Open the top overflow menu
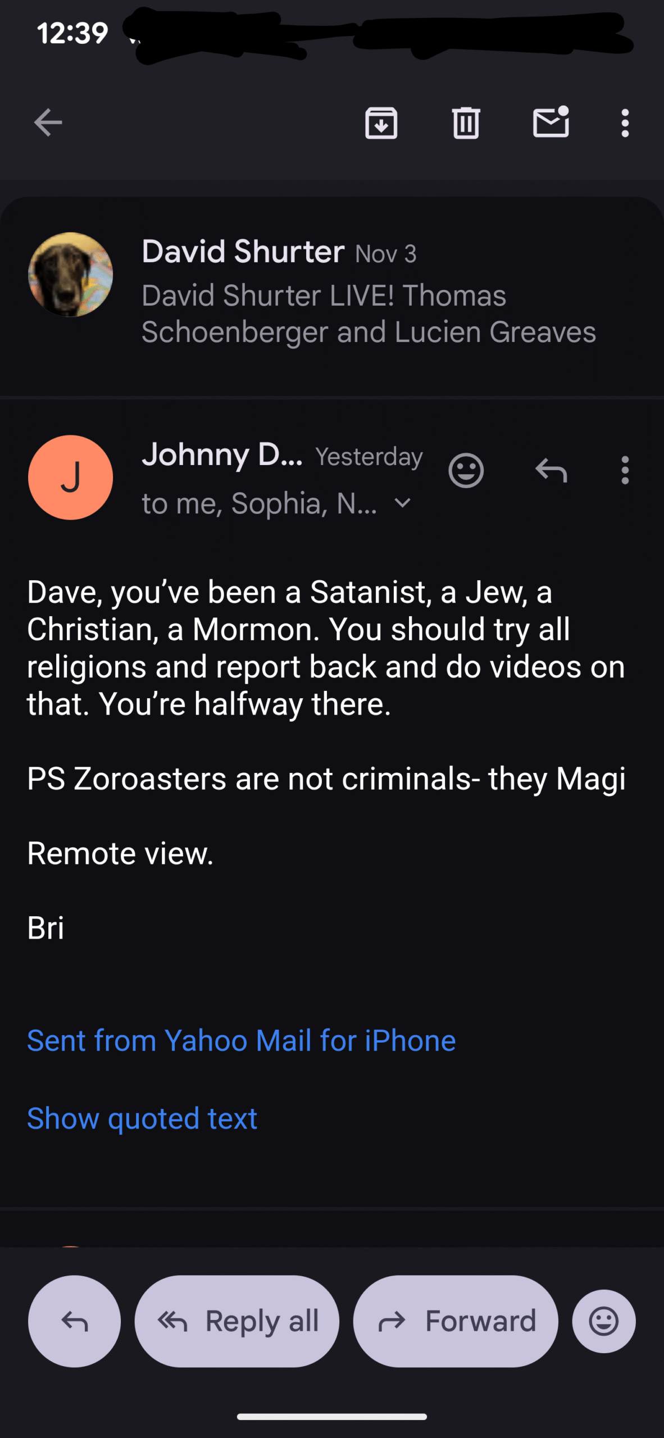Viewport: 664px width, 1438px height. pyautogui.click(x=625, y=123)
